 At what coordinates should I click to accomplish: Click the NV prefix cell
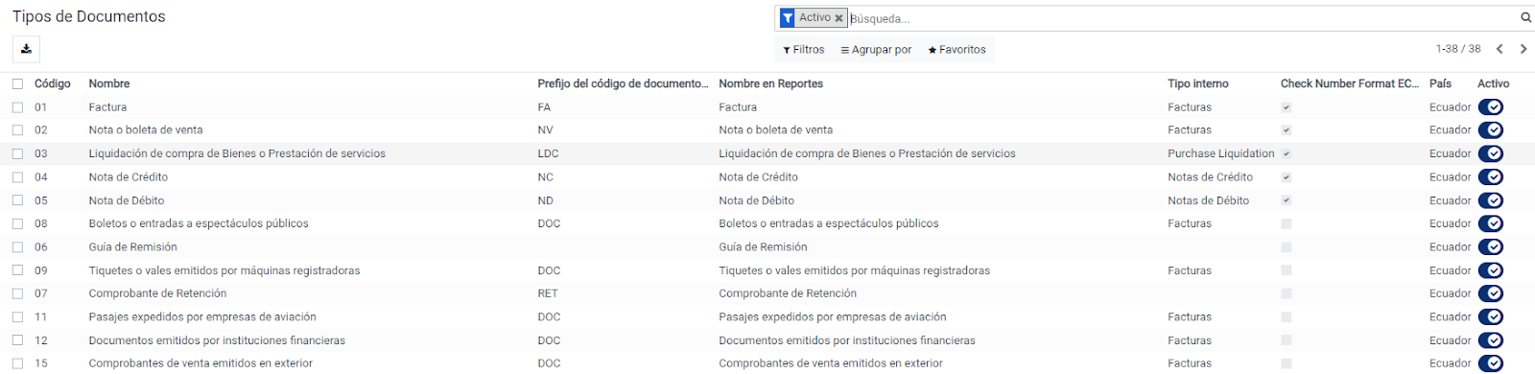point(545,130)
